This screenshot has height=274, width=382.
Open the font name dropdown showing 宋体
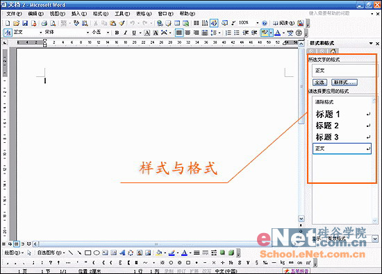click(x=88, y=33)
